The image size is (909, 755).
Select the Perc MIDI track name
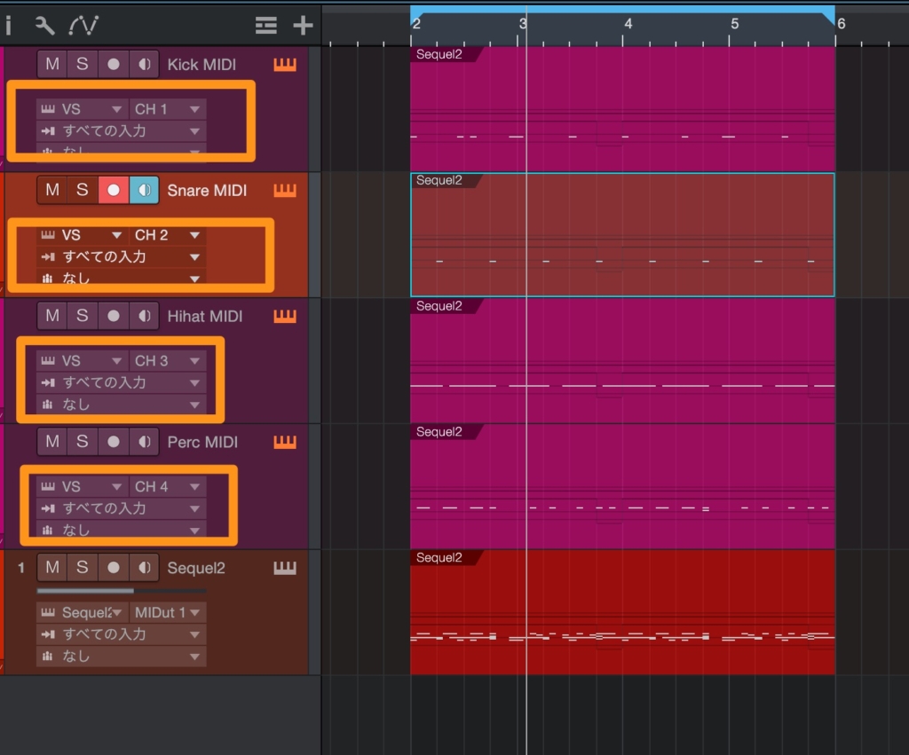(202, 443)
